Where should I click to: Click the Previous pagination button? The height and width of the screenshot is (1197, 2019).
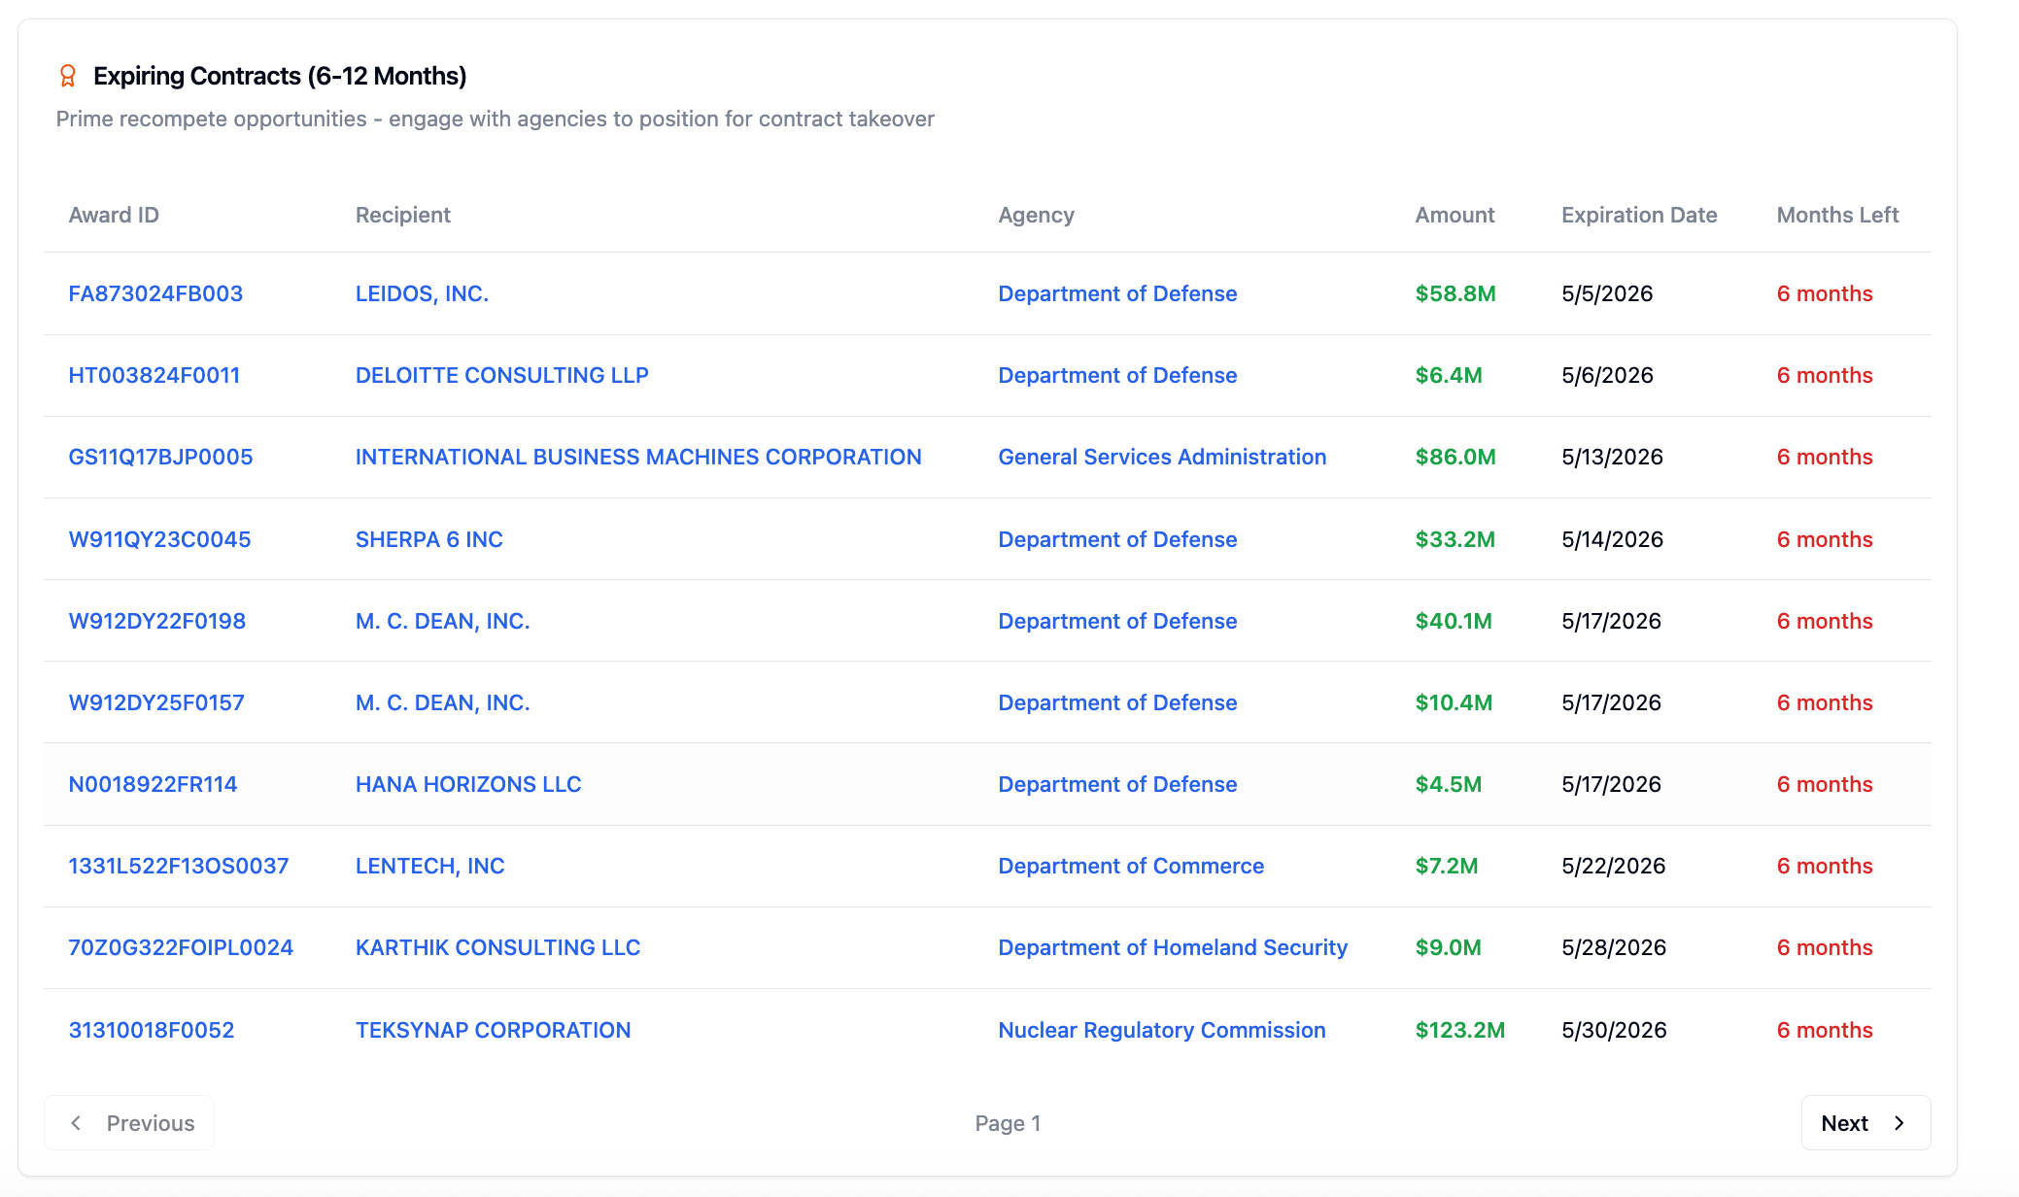pos(128,1122)
